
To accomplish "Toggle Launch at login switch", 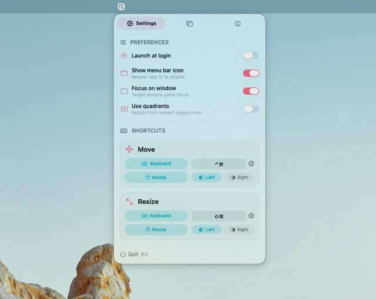I will [x=251, y=55].
